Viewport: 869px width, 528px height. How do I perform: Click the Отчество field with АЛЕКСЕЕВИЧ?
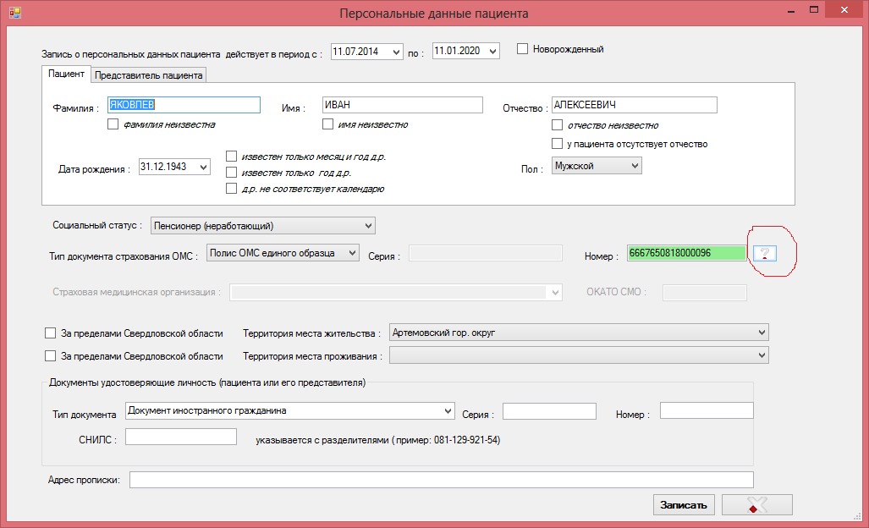[x=634, y=105]
